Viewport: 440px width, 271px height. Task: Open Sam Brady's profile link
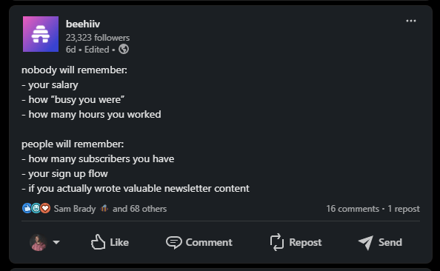coord(75,209)
